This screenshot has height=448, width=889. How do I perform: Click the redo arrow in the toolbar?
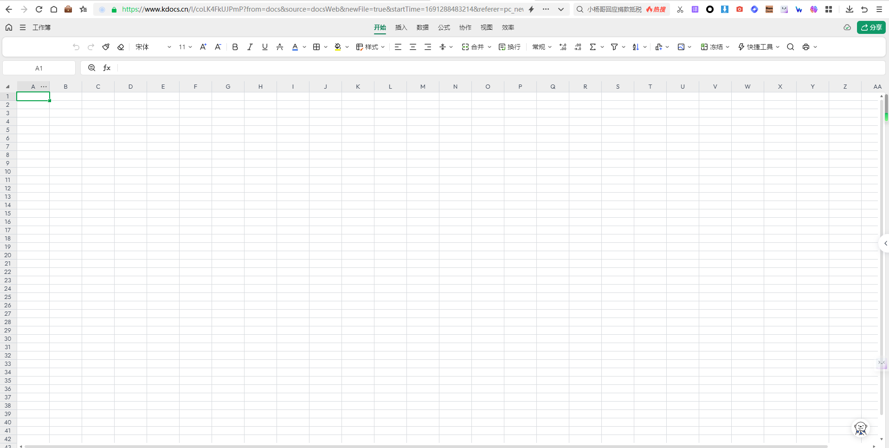(x=91, y=47)
